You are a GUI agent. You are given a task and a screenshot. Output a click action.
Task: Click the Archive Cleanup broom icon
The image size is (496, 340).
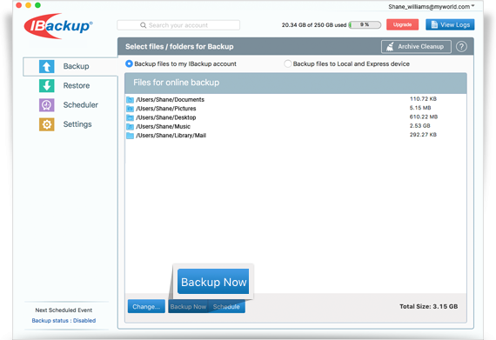pos(391,47)
